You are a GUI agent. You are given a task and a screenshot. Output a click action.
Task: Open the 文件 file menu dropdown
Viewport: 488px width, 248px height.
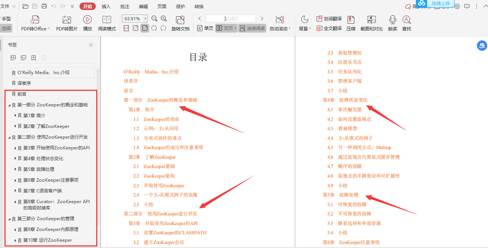(8, 6)
